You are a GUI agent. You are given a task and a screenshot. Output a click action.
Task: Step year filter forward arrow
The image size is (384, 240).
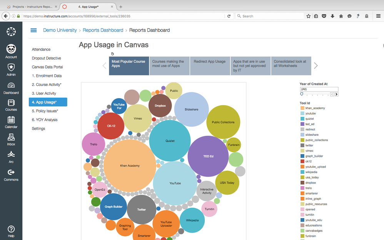[x=337, y=94]
